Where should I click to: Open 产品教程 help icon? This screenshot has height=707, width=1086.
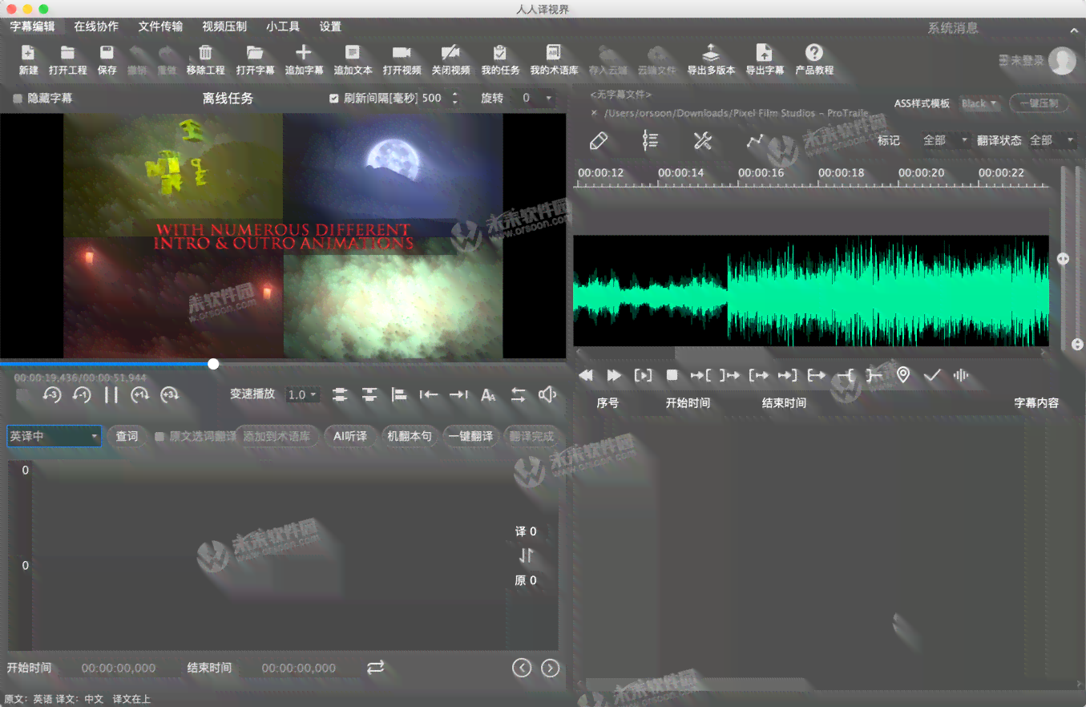click(814, 53)
